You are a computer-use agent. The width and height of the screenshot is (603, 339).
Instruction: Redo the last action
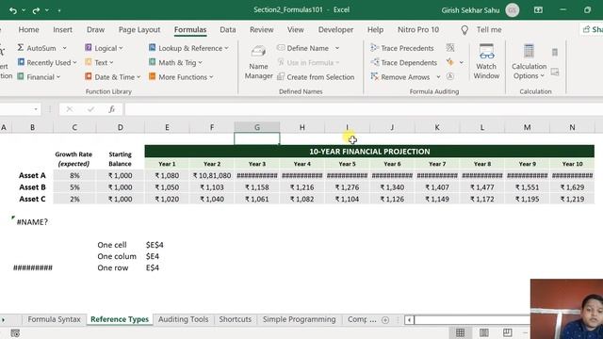[x=36, y=10]
